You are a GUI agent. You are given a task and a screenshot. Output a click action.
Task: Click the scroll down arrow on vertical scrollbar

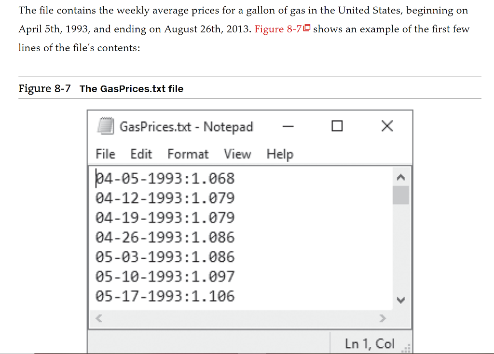(400, 299)
